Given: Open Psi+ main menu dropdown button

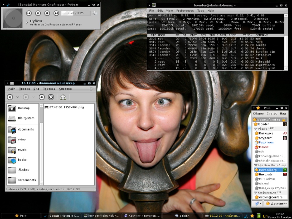Looking at the screenshot, I should 258,204.
